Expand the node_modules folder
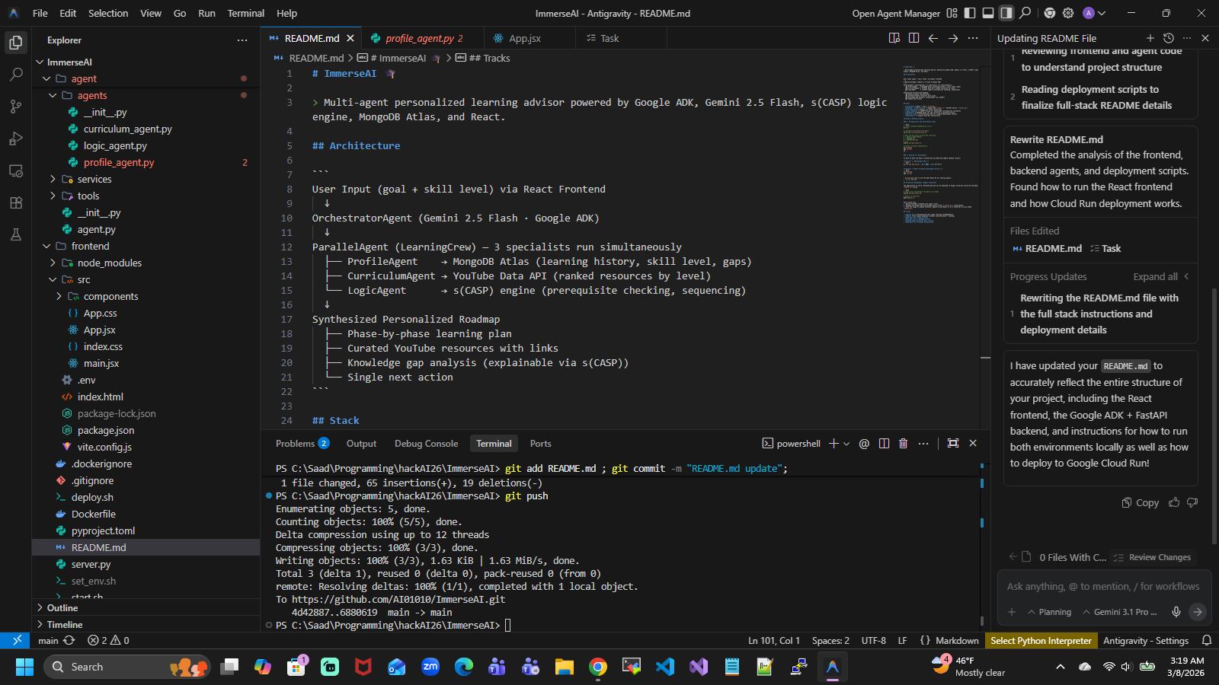 coord(53,263)
